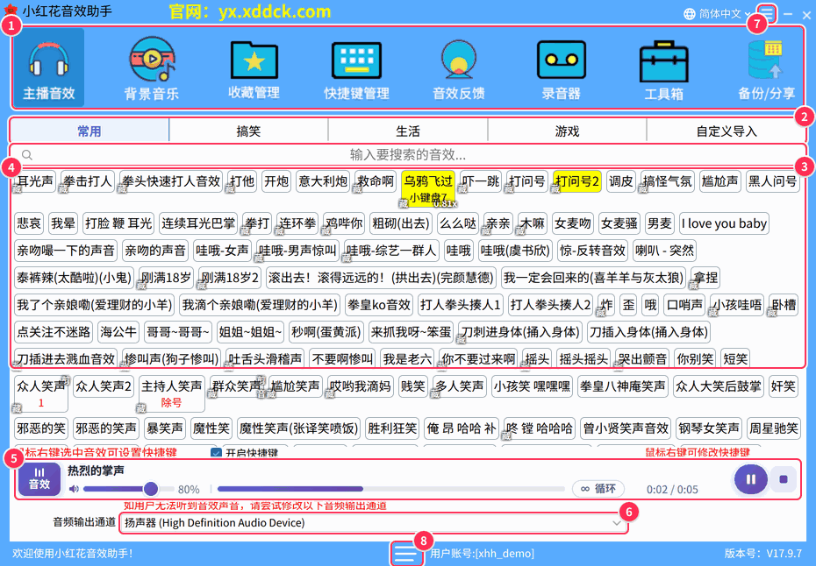This screenshot has height=566, width=816.
Task: Play the 耳光声 sound effect
Action: point(35,181)
